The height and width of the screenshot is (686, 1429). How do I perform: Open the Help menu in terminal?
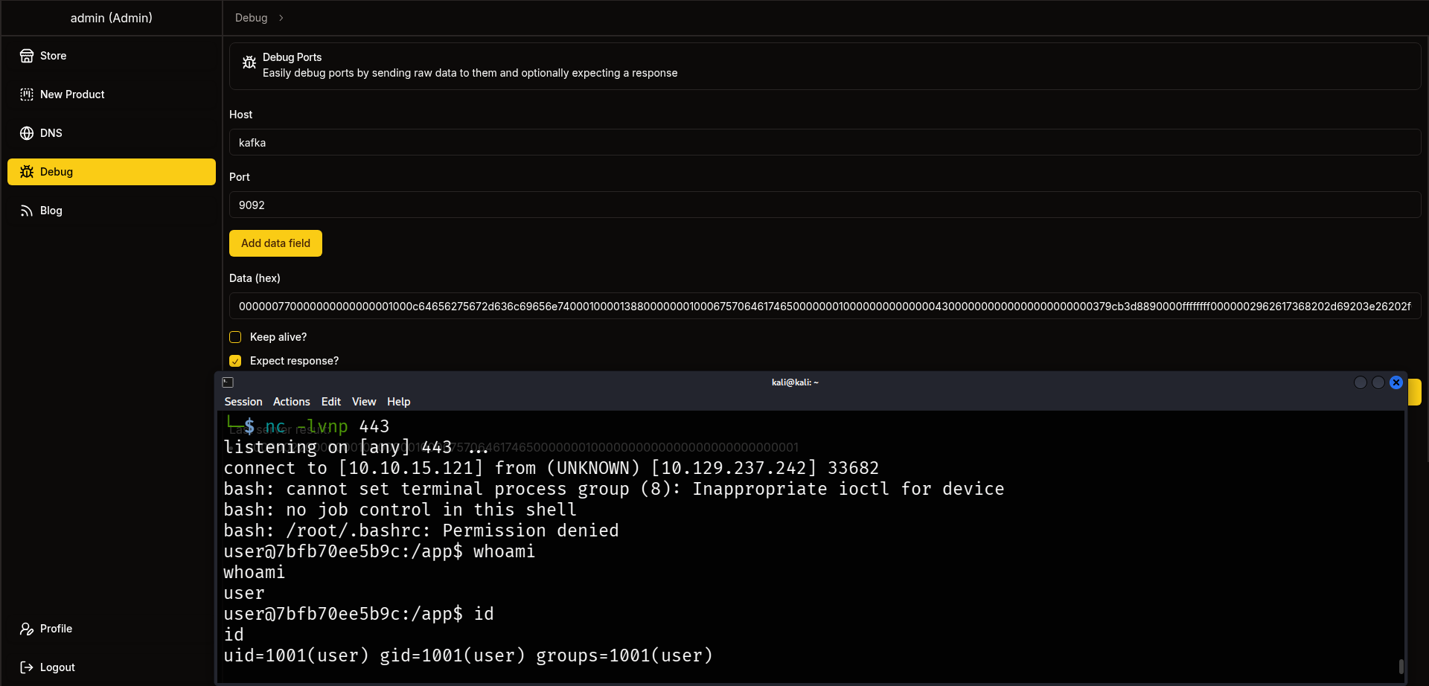[x=398, y=402]
